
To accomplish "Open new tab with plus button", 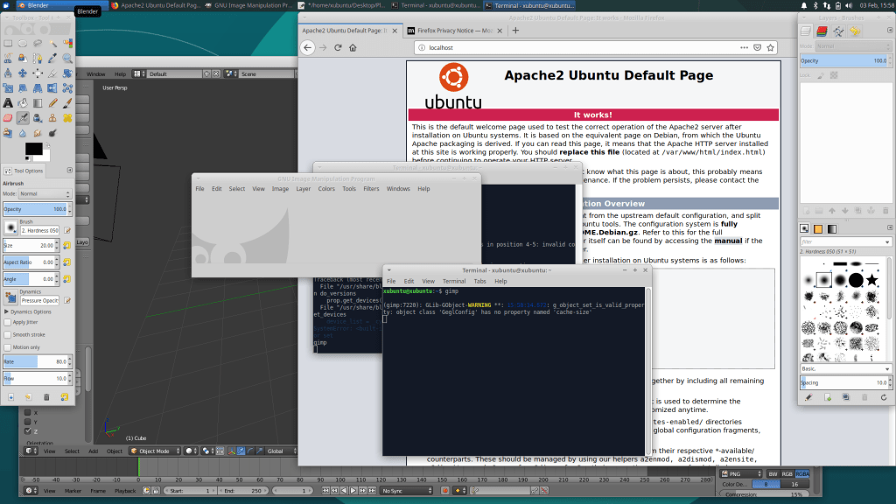I will [515, 30].
